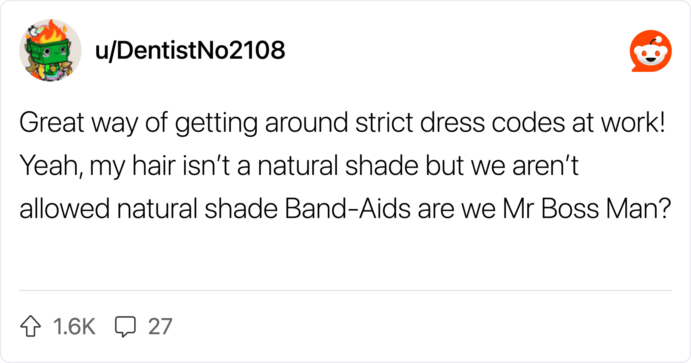Viewport: 691px width, 363px height.
Task: Click the Reddit Snoo logo
Action: point(650,51)
